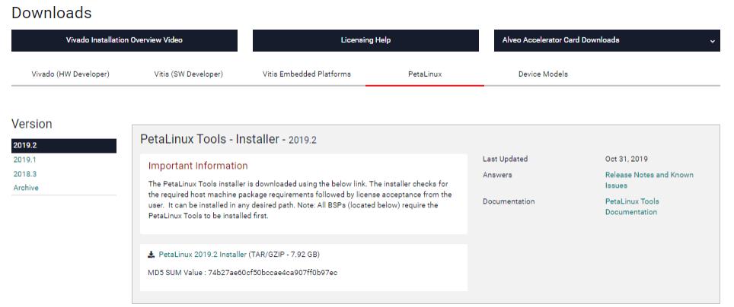Expand the Alveo Accelerator Card Downloads chevron

712,41
